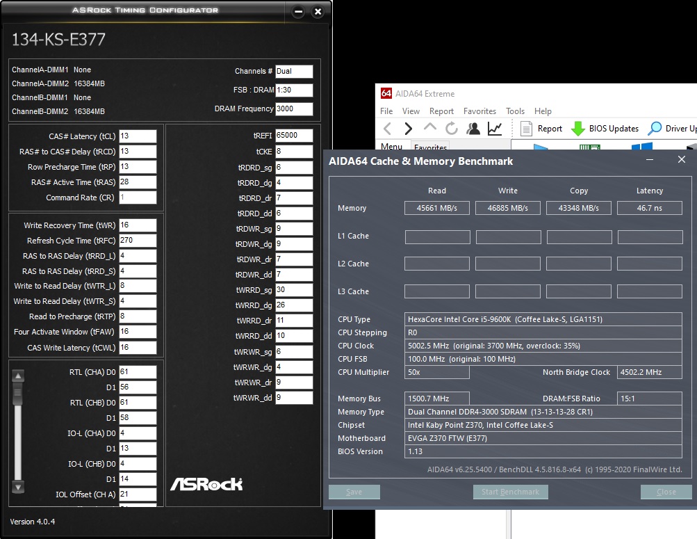Switch to the Menu tab in AIDA64
Viewport: 697px width, 539px height.
click(392, 146)
